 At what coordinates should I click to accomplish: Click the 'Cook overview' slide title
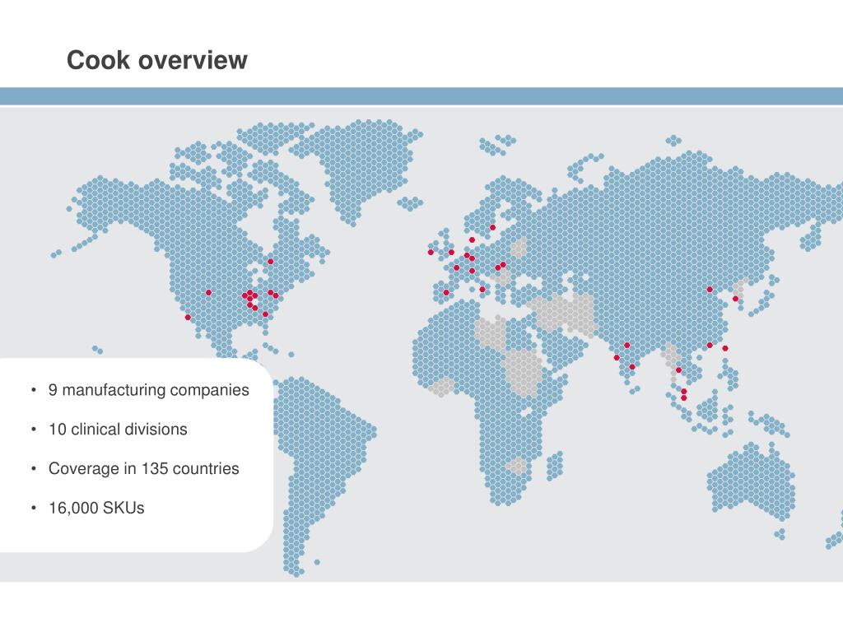tap(157, 60)
